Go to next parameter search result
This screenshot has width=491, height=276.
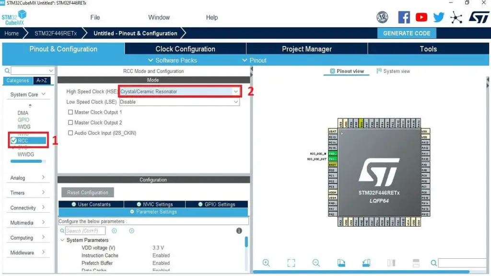[x=131, y=231]
